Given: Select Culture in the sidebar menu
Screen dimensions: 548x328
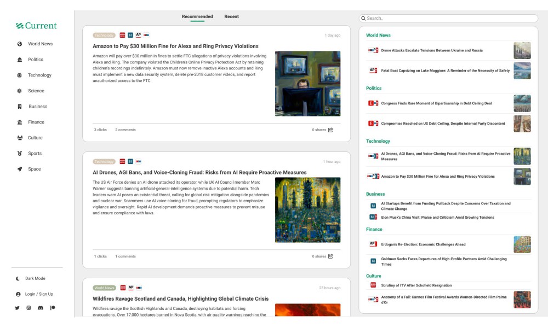Looking at the screenshot, I should (35, 138).
